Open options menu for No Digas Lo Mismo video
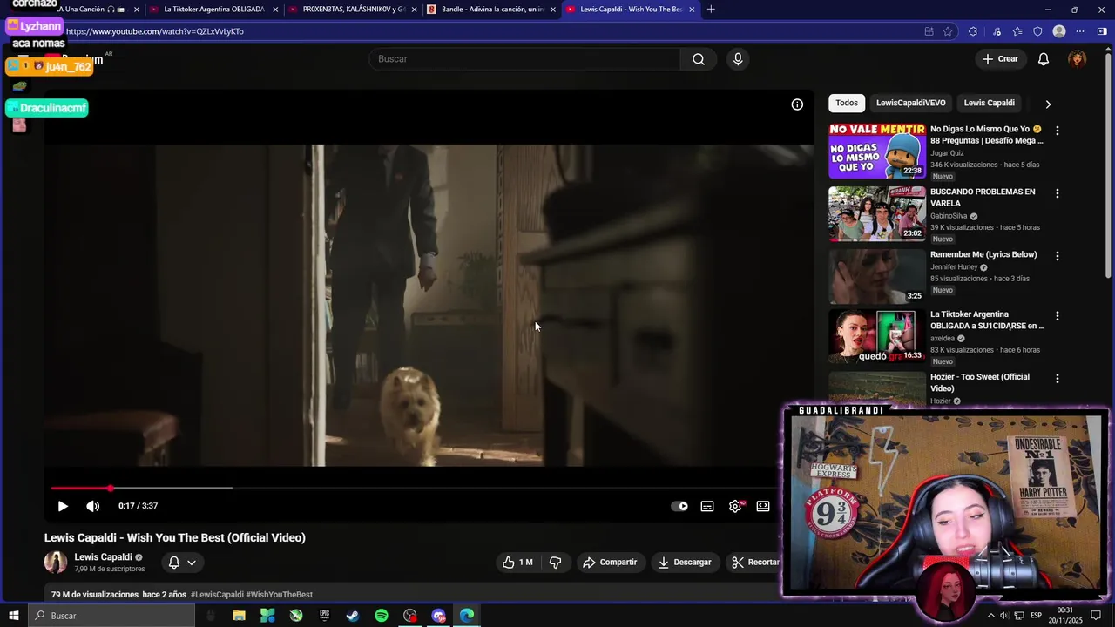Screen dimensions: 1115x627 point(1058,131)
